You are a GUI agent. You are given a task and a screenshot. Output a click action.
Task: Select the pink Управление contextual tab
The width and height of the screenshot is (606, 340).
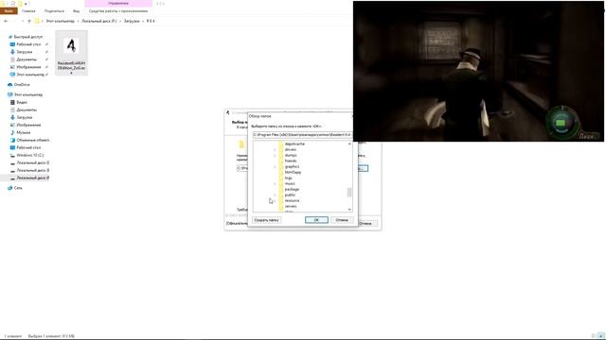(x=118, y=4)
